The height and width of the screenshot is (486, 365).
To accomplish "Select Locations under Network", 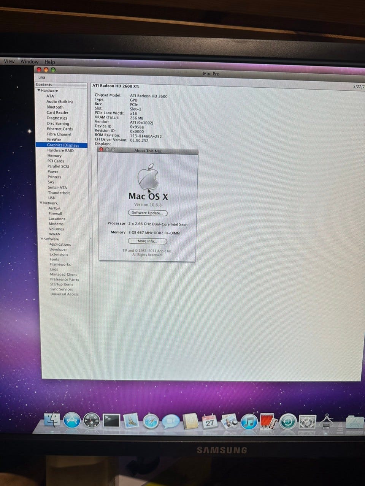I will (57, 219).
